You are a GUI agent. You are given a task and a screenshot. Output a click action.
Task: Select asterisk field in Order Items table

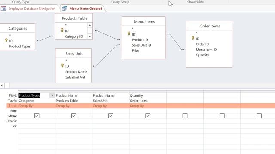click(197, 33)
